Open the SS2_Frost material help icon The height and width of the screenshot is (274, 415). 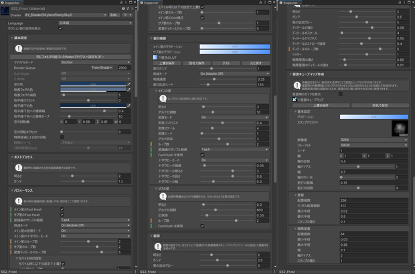(123, 9)
